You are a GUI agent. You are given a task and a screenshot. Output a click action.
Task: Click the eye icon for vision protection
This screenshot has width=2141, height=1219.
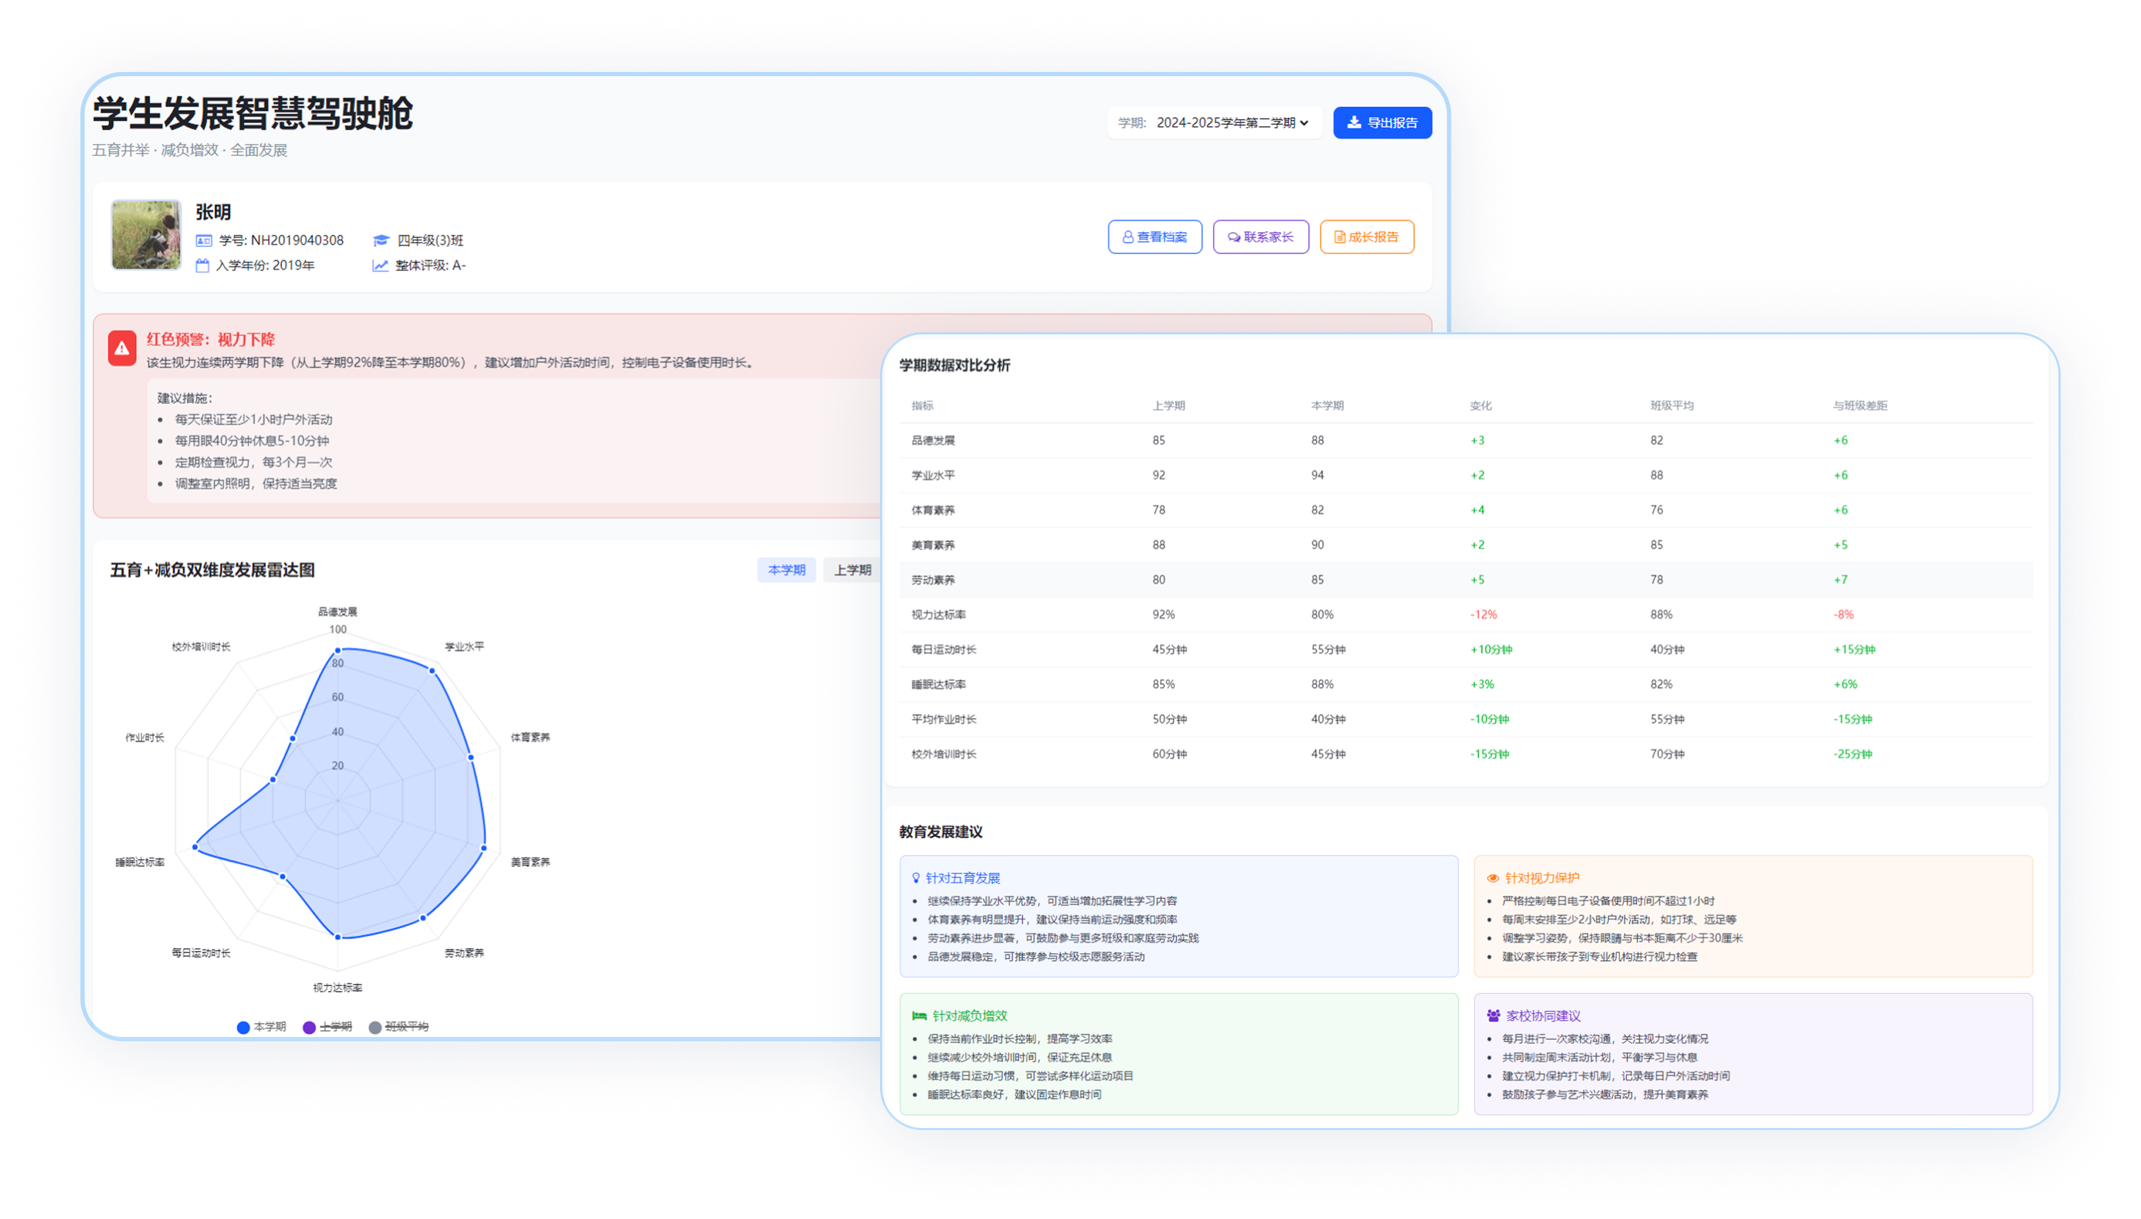[x=1492, y=878]
